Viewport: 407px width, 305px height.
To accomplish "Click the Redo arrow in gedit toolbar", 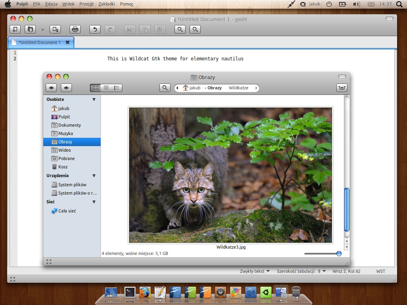I will pyautogui.click(x=110, y=29).
